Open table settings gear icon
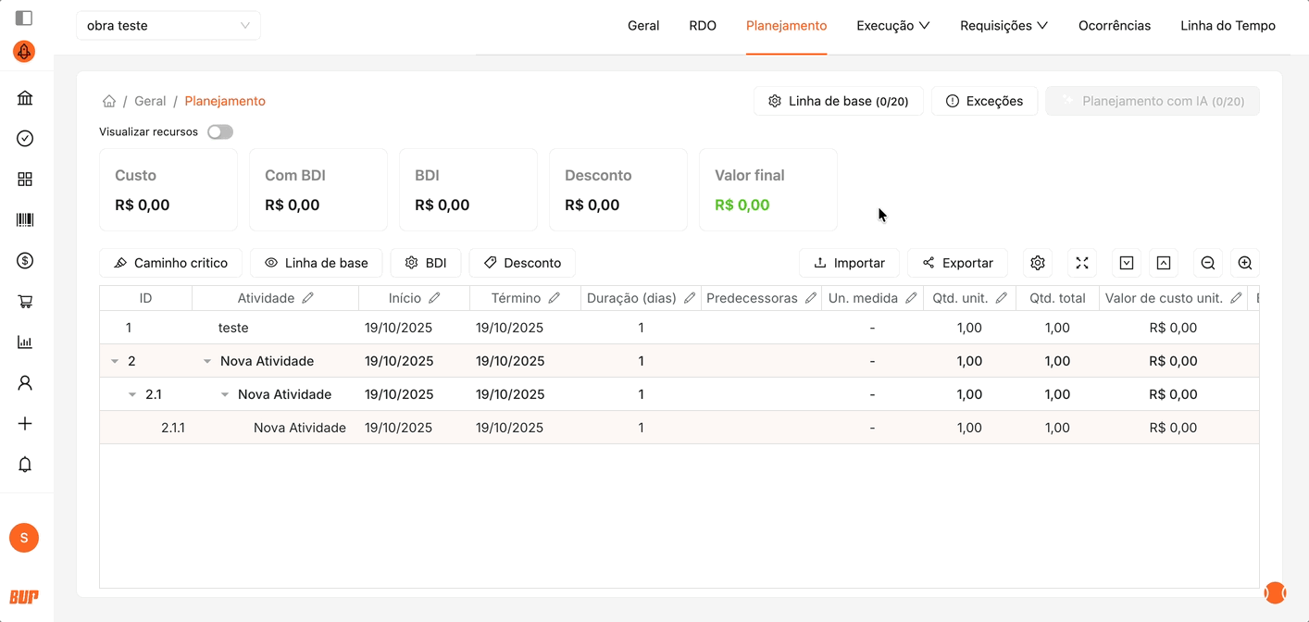The image size is (1309, 622). tap(1038, 263)
